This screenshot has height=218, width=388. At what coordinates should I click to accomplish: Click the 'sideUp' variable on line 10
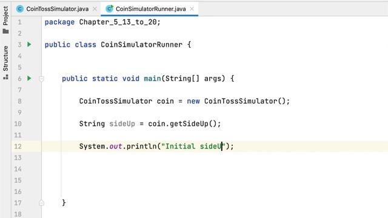pyautogui.click(x=122, y=124)
